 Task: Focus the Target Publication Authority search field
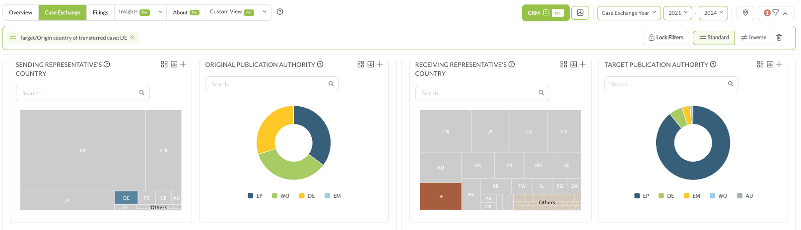coord(671,84)
